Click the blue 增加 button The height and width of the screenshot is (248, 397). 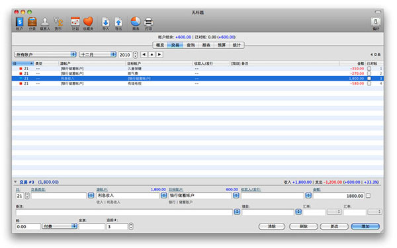(365, 226)
